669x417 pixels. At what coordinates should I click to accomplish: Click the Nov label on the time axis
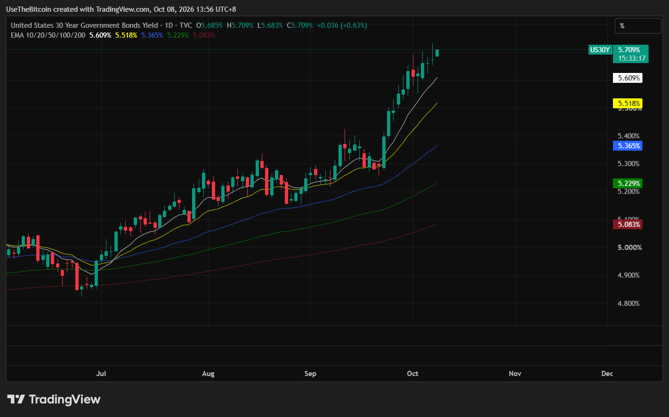(515, 374)
